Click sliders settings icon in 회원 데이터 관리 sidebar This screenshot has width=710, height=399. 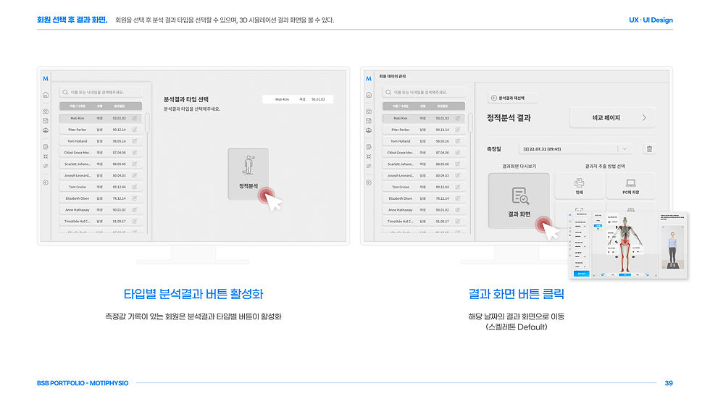(369, 166)
